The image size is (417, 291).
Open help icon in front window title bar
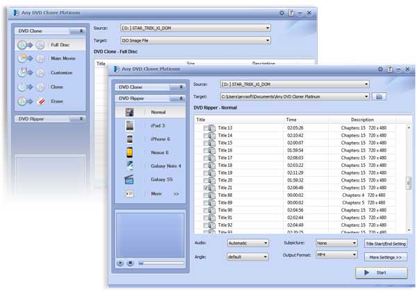390,69
